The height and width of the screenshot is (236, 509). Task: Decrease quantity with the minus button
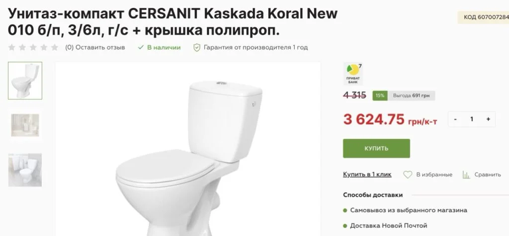tap(455, 119)
